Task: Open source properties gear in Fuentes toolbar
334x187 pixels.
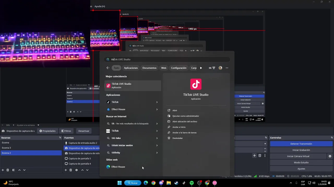Action: coord(76,170)
